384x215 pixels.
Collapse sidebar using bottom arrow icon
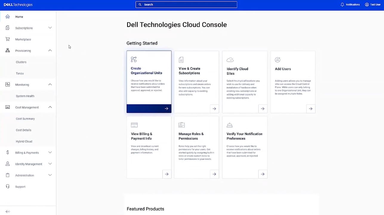[8, 211]
